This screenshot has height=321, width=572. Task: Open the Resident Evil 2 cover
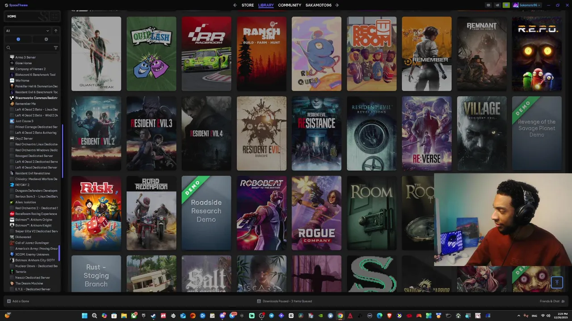(x=96, y=133)
